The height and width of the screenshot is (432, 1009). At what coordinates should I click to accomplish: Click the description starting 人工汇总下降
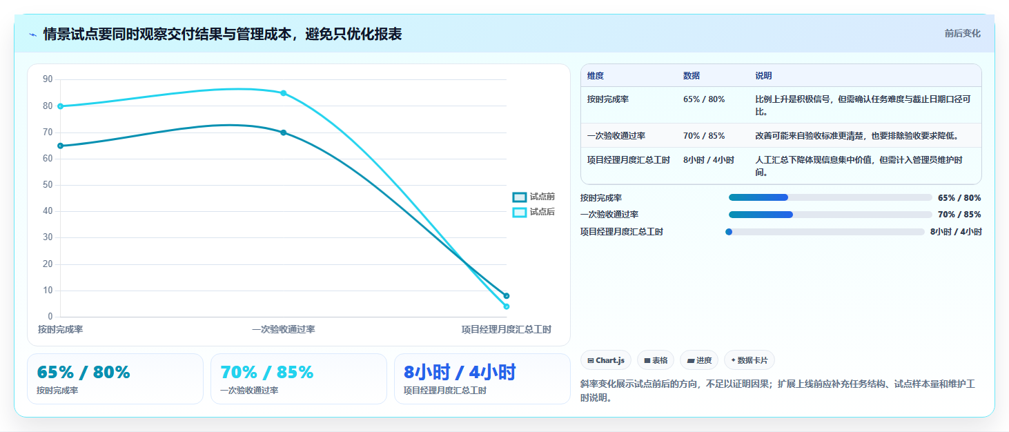tap(859, 166)
